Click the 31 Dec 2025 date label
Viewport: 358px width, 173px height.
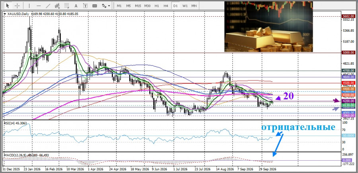(11, 169)
